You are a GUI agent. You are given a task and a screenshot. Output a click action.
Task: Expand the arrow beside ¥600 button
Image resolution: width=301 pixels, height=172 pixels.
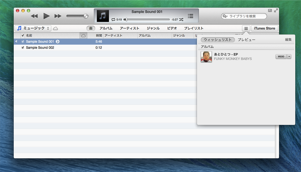[x=289, y=56]
